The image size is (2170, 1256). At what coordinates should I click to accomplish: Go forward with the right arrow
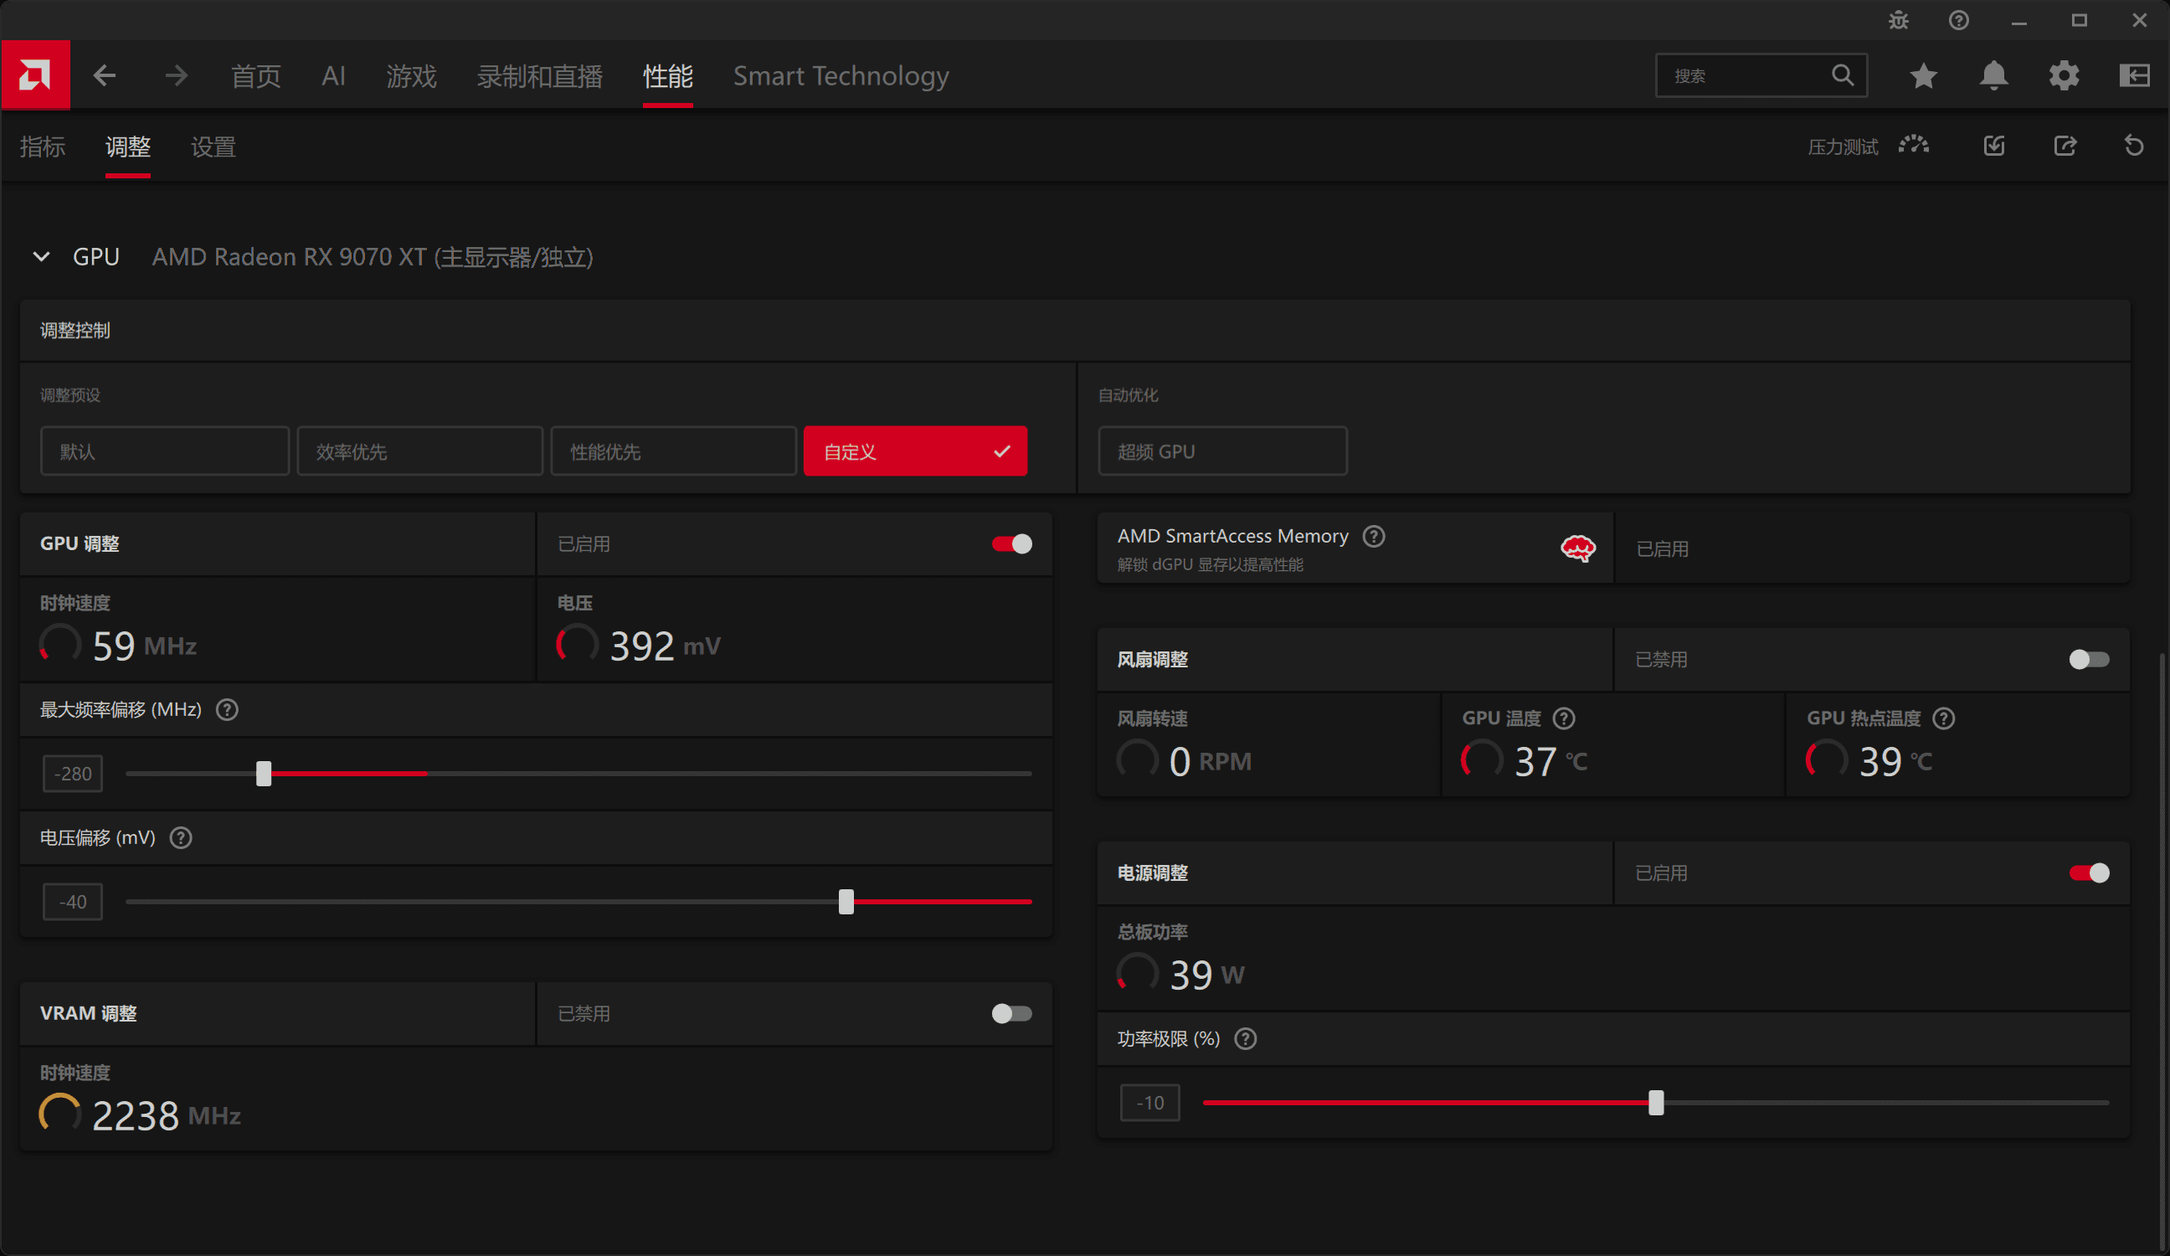(177, 76)
